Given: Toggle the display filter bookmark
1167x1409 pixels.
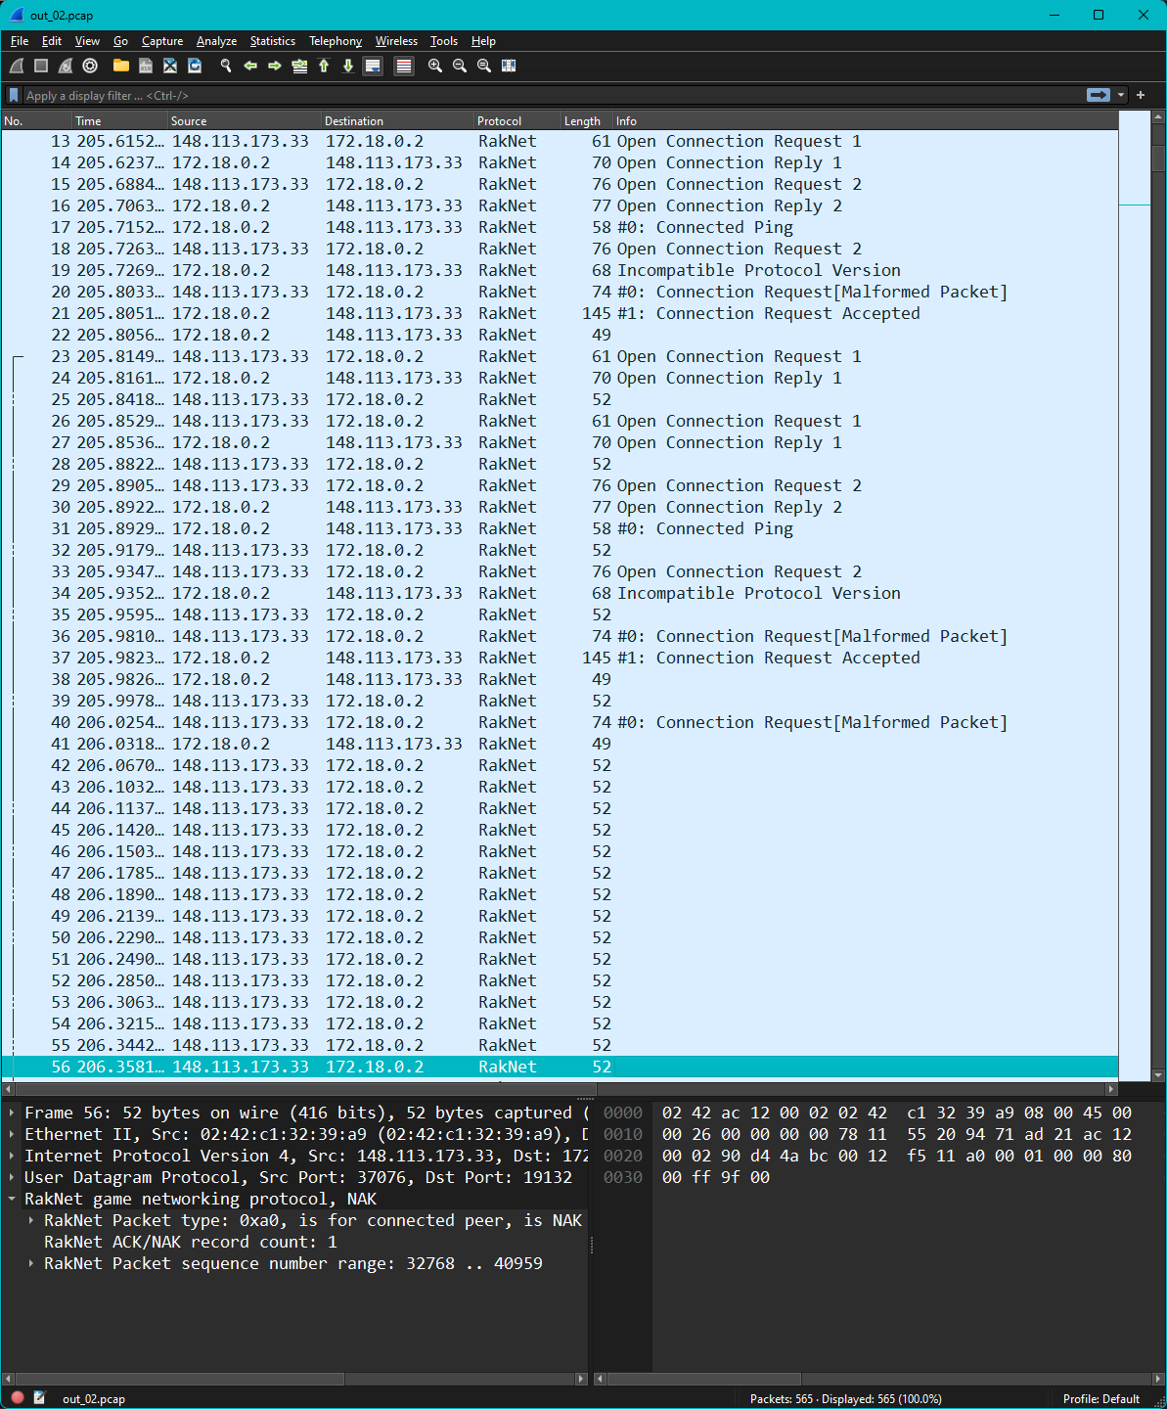Looking at the screenshot, I should click(x=13, y=95).
